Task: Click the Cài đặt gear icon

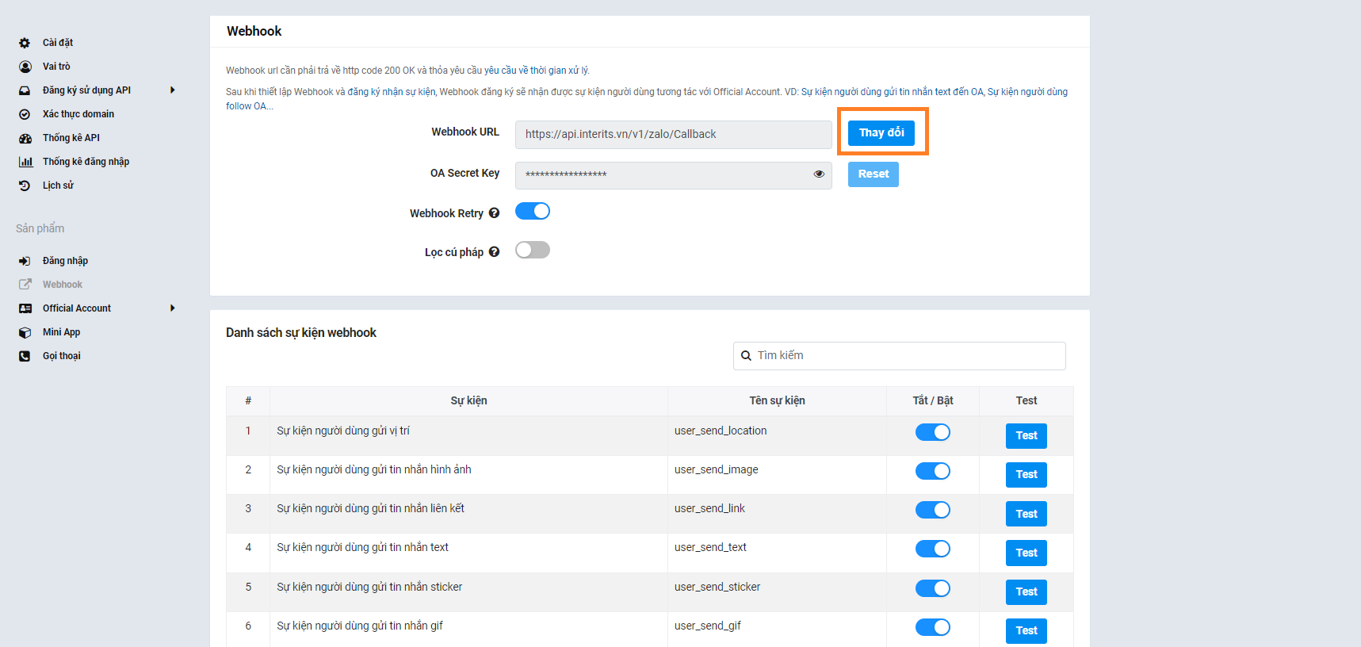Action: click(25, 43)
